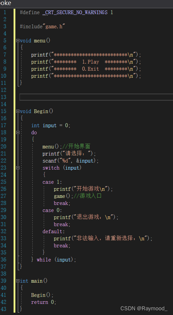The height and width of the screenshot is (315, 173).
Task: Click the '} while (input);' line
Action: [x=54, y=260]
